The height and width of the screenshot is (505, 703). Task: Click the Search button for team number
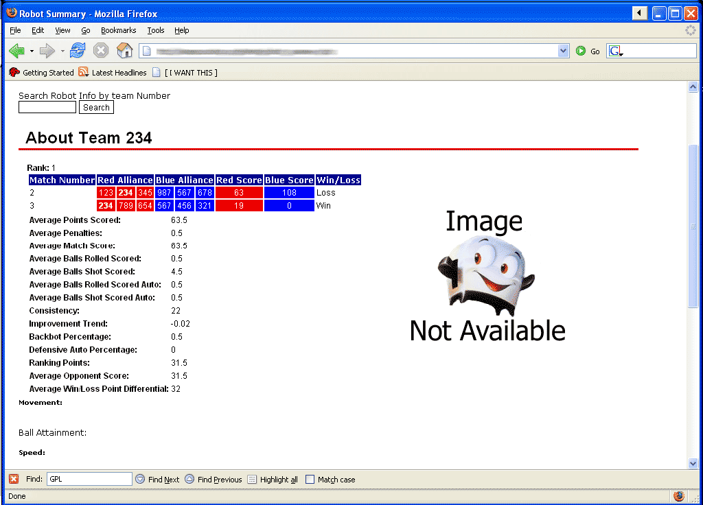(x=96, y=108)
